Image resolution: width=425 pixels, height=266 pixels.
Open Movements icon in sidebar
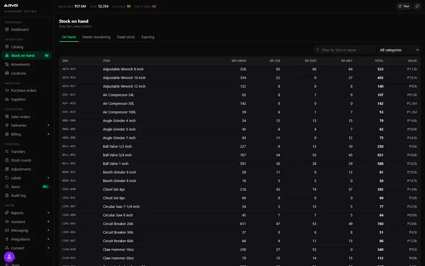pos(7,64)
